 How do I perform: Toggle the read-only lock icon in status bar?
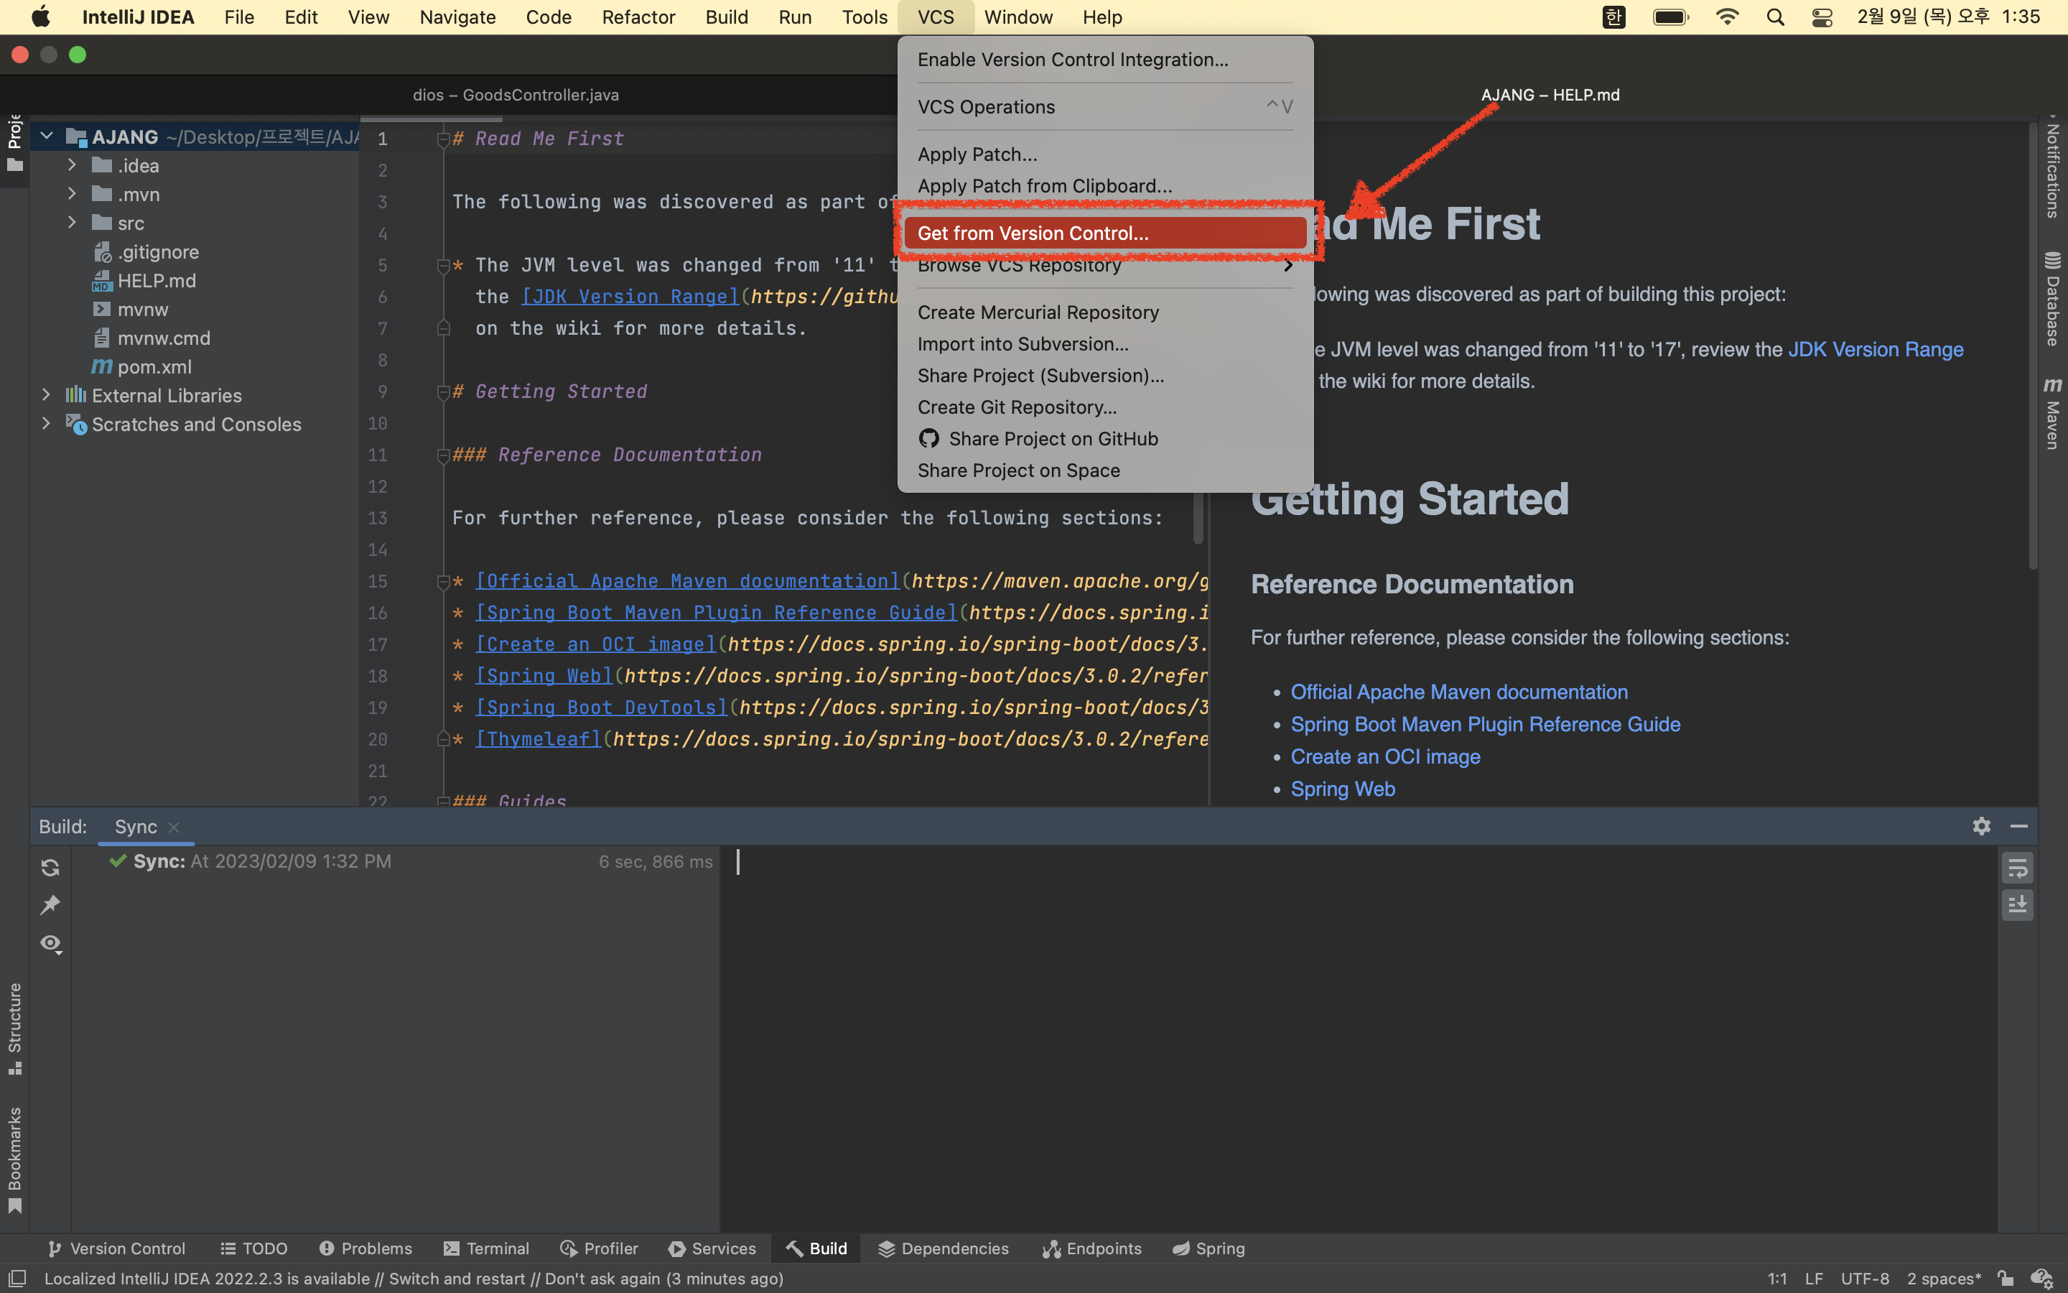pyautogui.click(x=2006, y=1279)
